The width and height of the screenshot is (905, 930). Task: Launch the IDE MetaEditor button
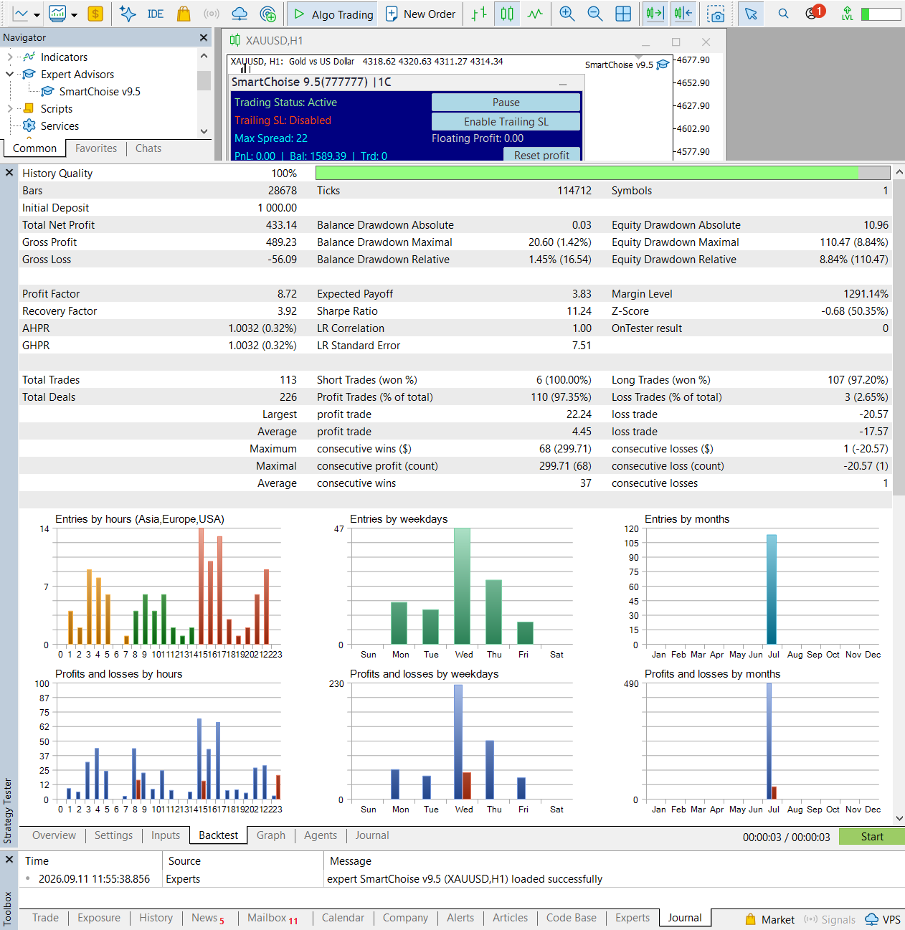156,14
